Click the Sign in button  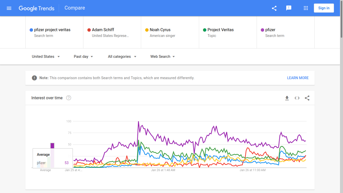(324, 8)
